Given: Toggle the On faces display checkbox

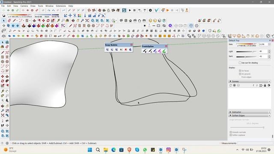Looking at the screenshot, I should (x=240, y=71).
